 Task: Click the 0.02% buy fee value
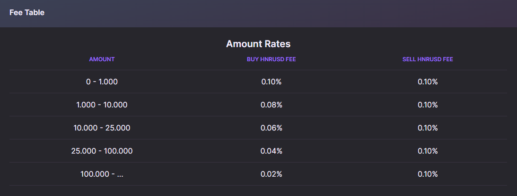coord(272,174)
